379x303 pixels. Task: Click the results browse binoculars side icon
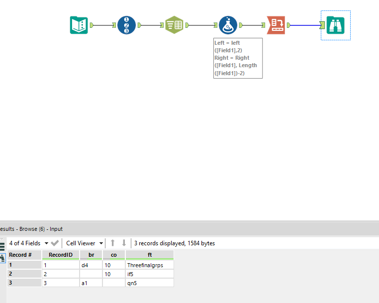coord(2,258)
